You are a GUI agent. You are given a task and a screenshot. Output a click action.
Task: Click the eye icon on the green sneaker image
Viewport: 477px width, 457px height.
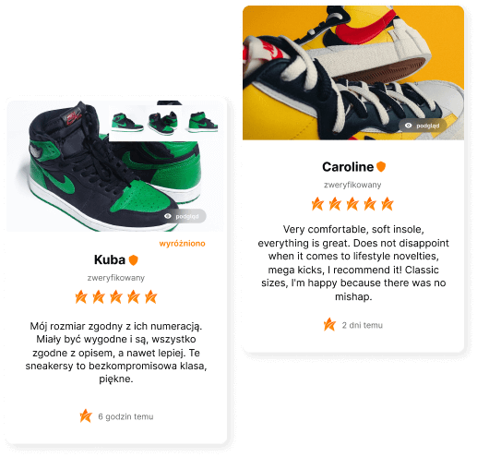tap(168, 216)
